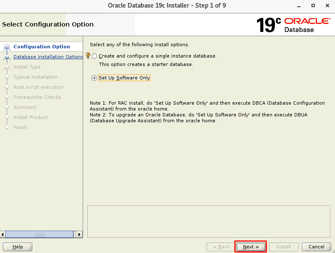Close the installer window
This screenshot has width=335, height=253.
tap(327, 5)
